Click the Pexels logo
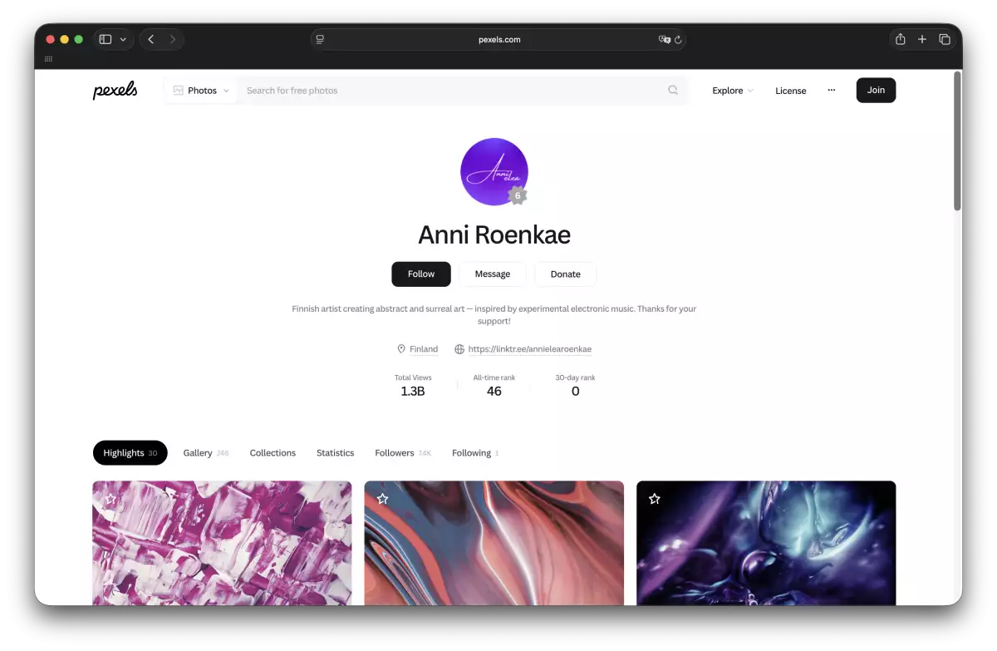Screen dimensions: 997x651 click(x=115, y=91)
